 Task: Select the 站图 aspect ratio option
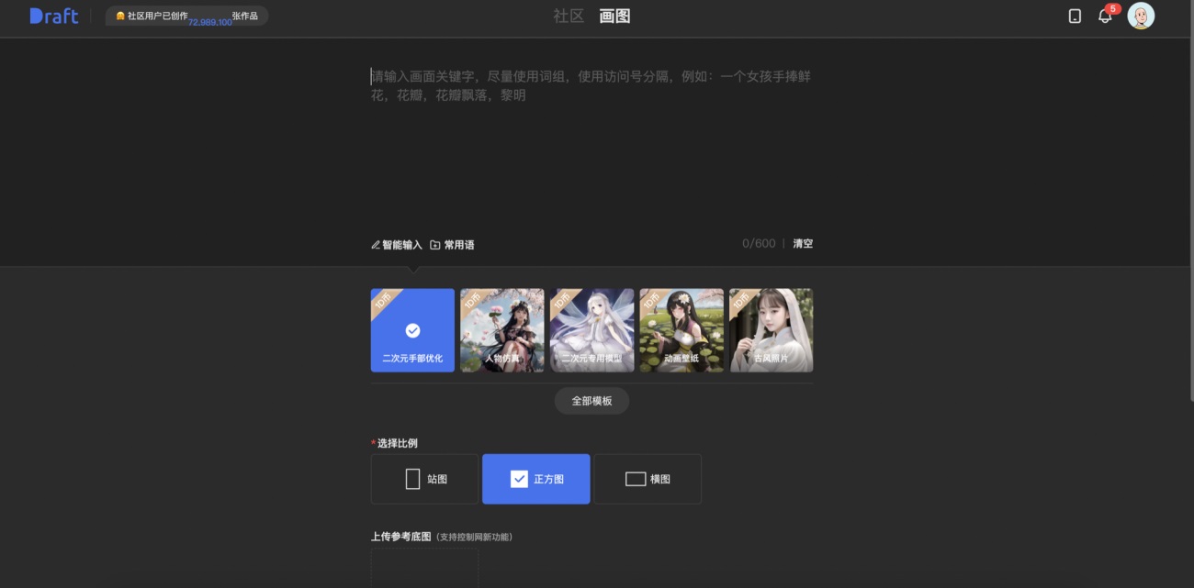(x=424, y=478)
